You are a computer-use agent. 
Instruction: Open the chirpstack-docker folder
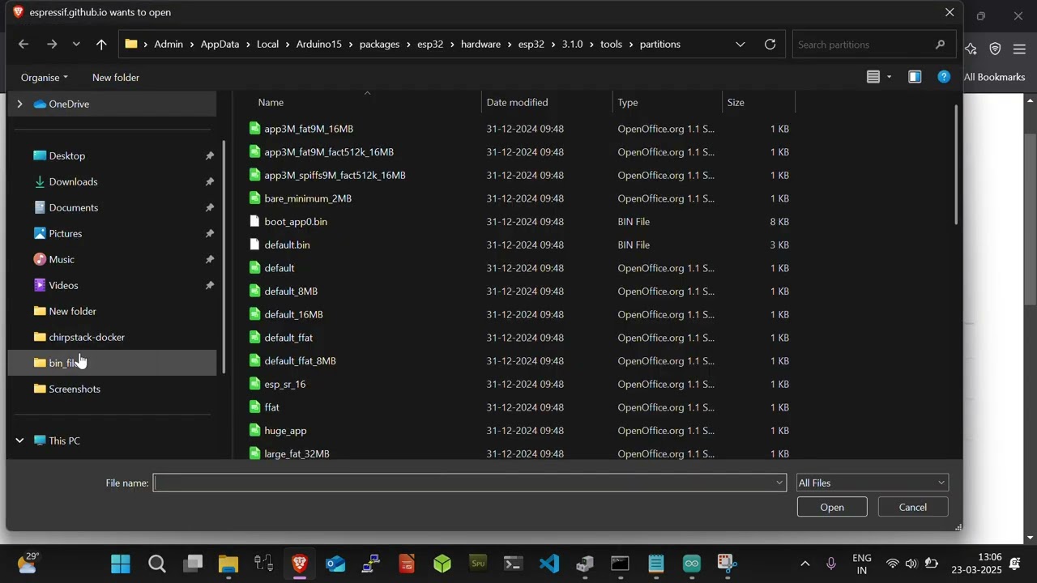point(87,337)
